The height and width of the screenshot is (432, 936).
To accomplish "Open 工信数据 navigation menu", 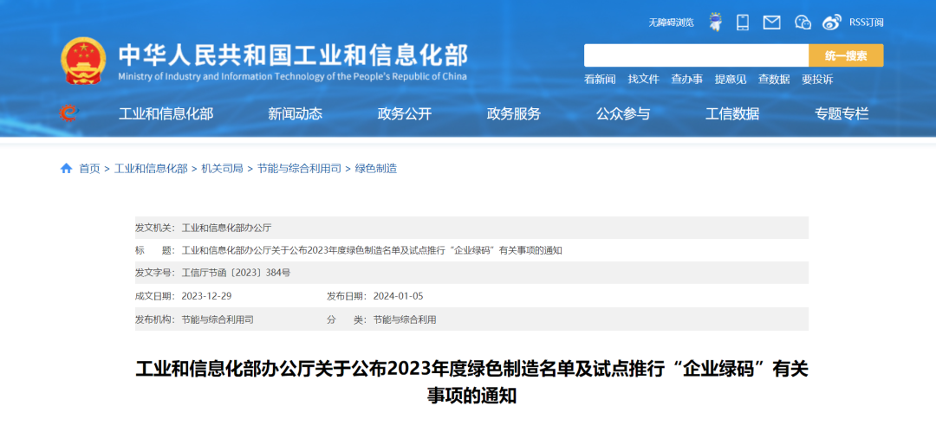I will (731, 114).
